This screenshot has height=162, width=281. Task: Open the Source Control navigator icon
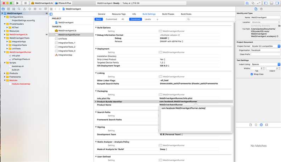coord(9,9)
